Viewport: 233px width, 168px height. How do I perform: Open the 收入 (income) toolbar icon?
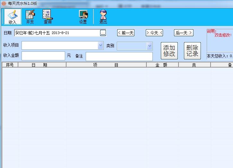pyautogui.click(x=13, y=17)
